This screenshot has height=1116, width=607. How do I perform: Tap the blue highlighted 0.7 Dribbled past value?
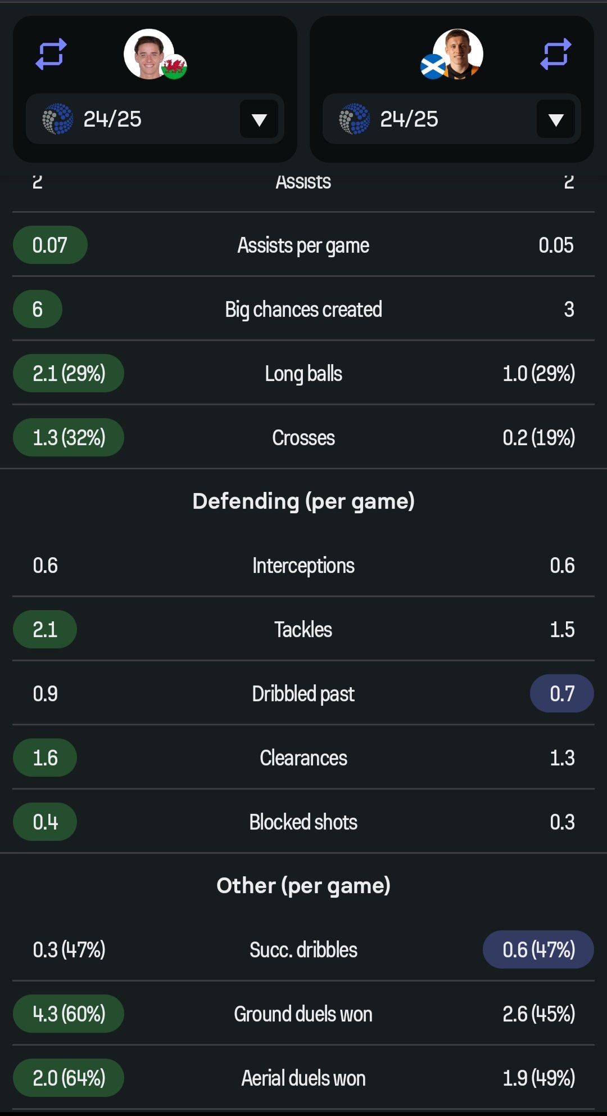point(562,693)
